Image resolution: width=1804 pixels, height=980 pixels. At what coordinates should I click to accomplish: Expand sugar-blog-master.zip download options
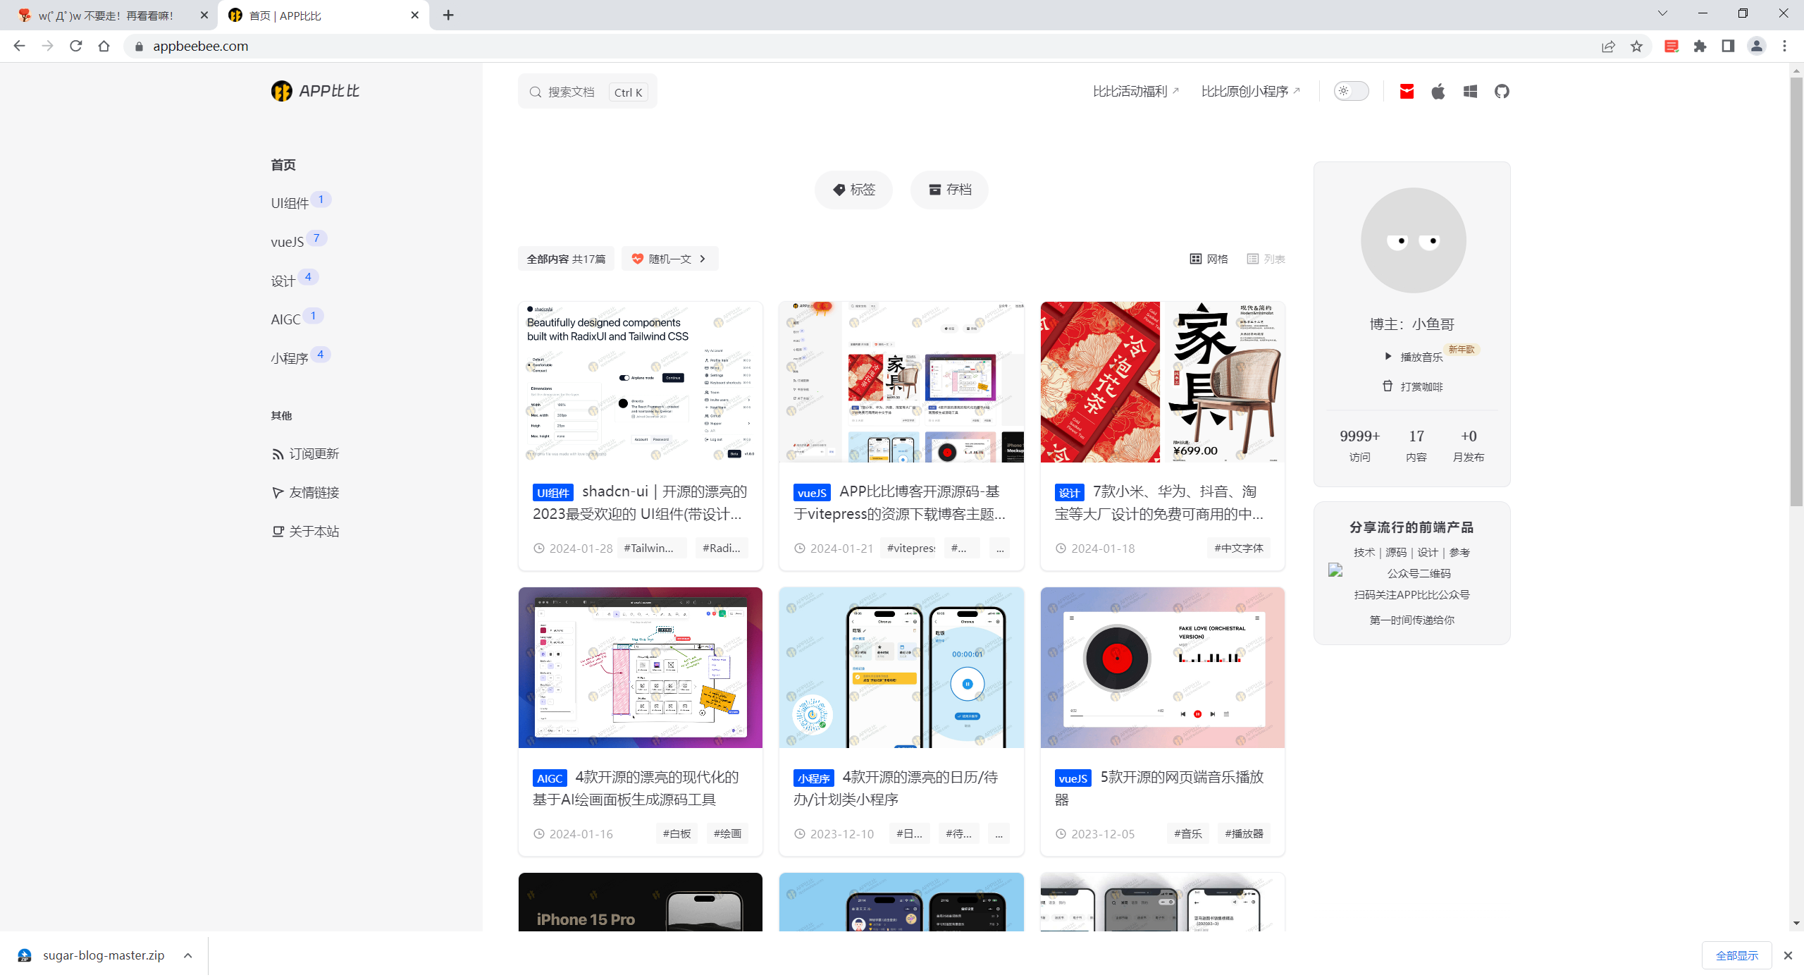tap(187, 955)
